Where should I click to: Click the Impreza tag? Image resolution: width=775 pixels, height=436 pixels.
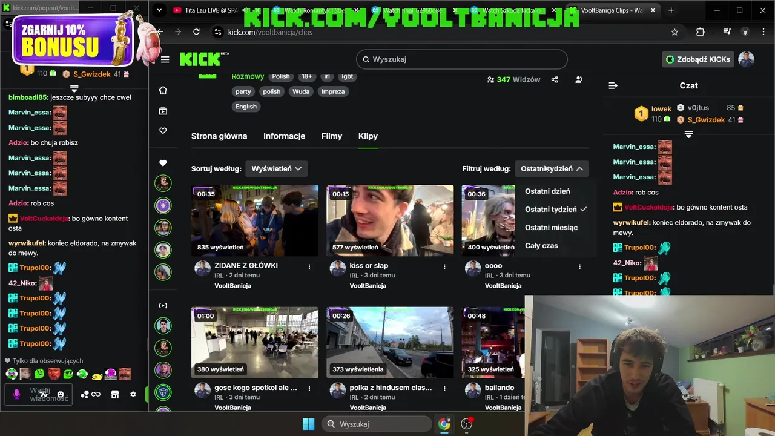click(x=333, y=91)
